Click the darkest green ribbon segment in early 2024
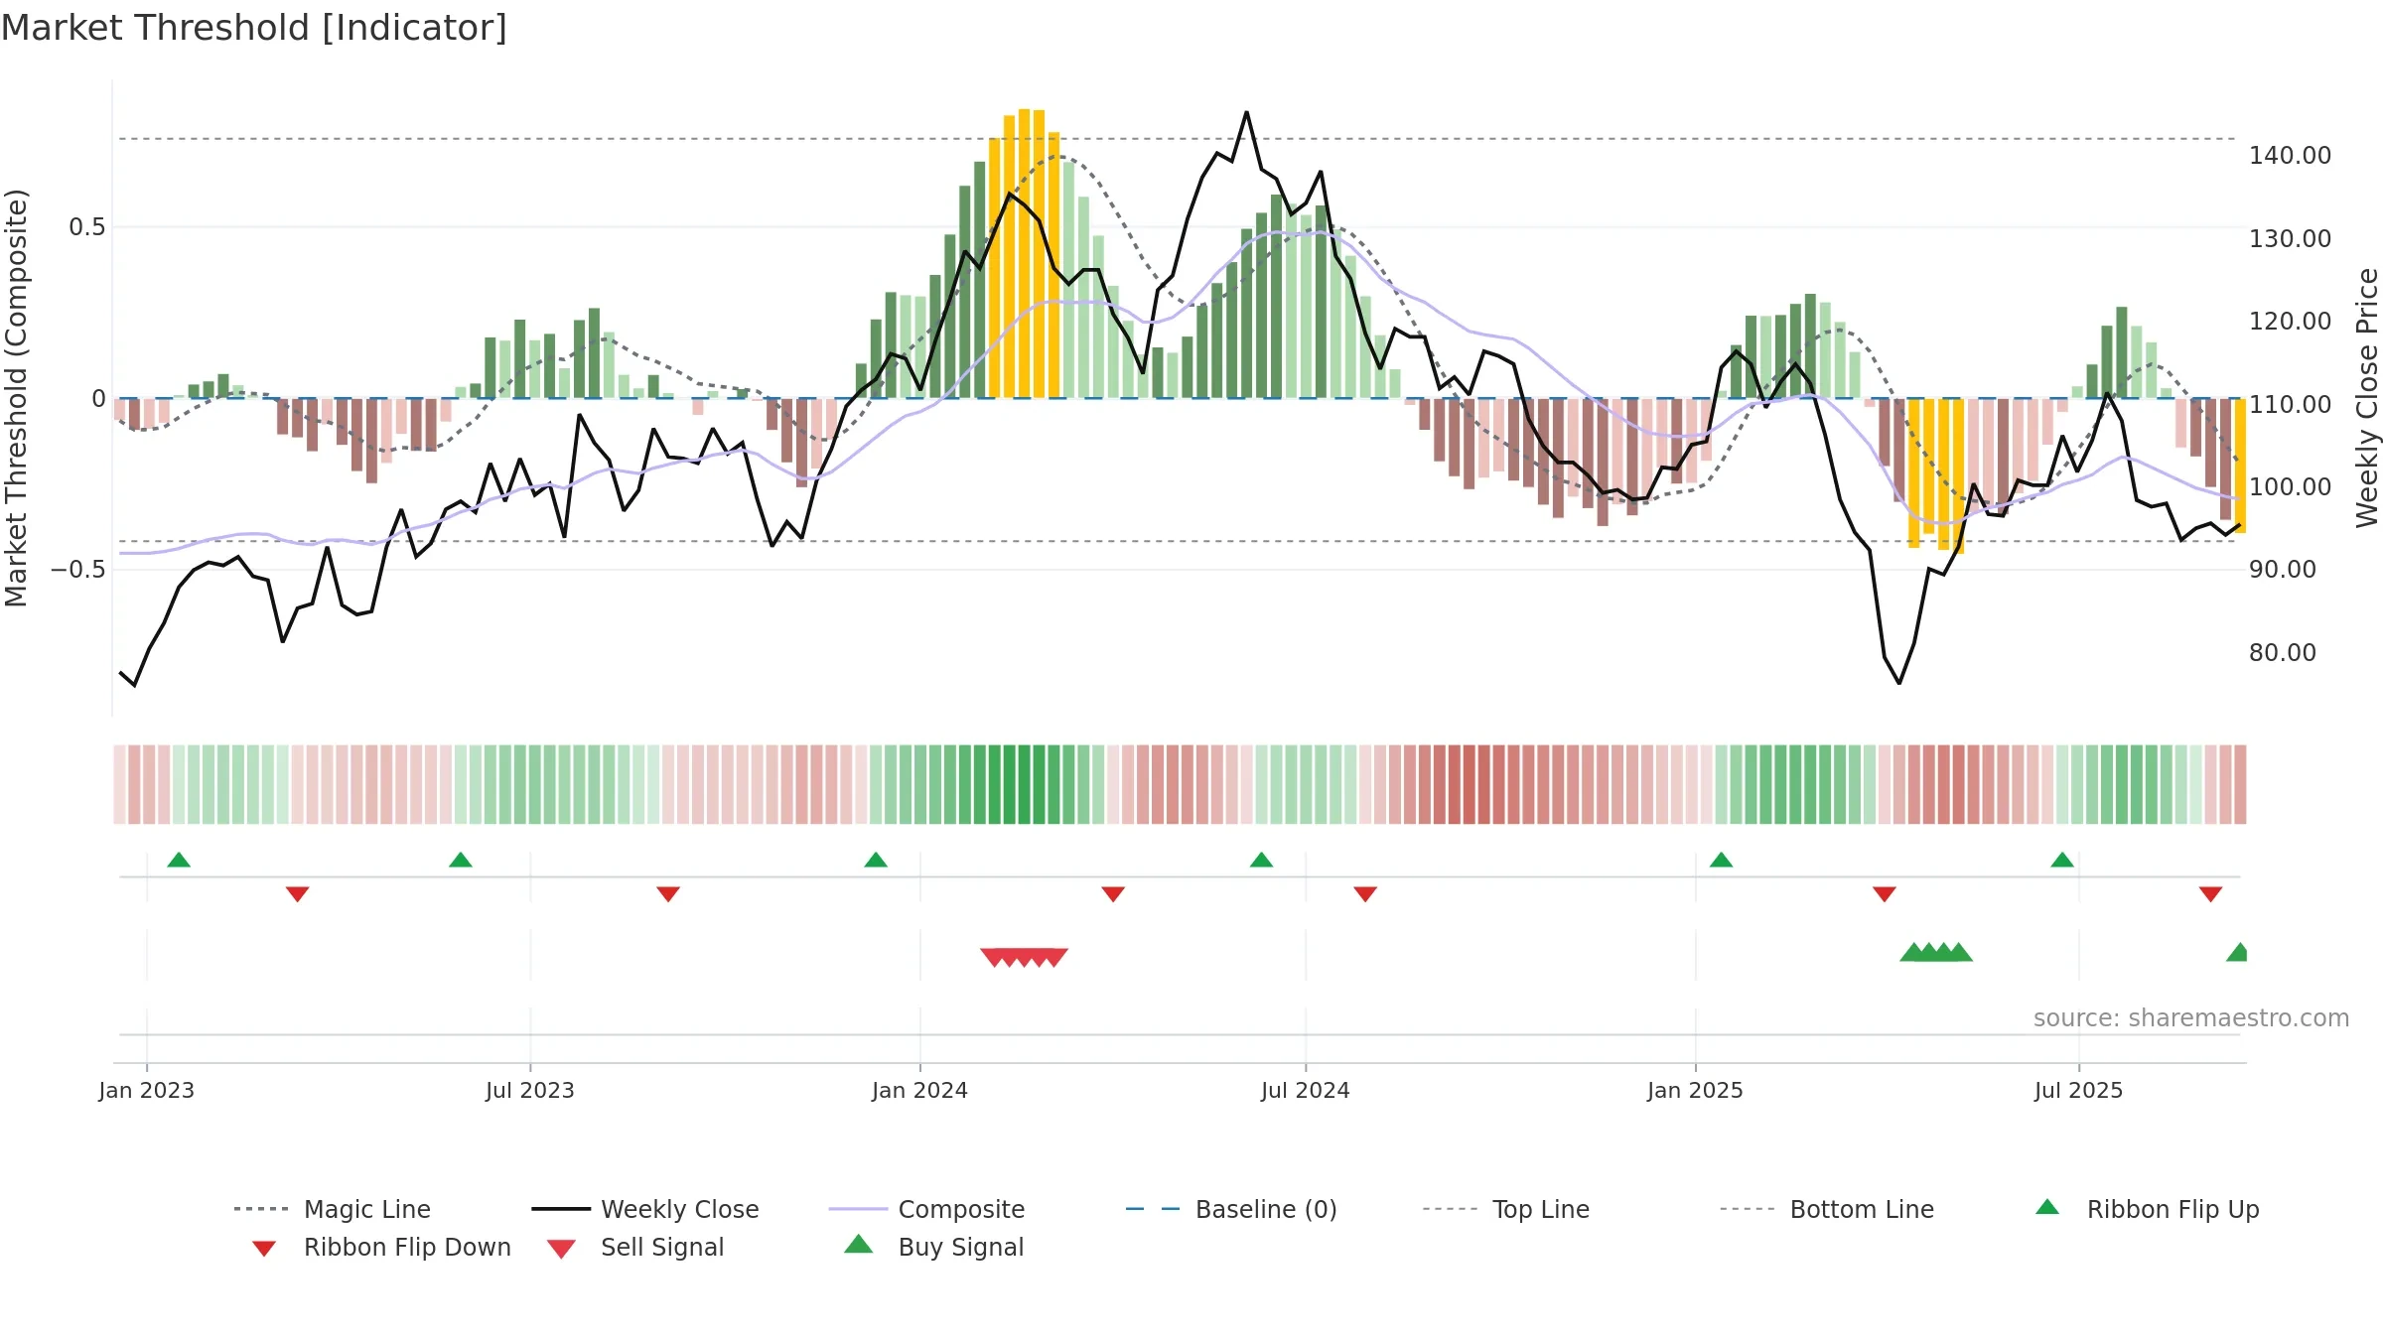Viewport: 2383px width, 1340px height. pyautogui.click(x=1024, y=784)
